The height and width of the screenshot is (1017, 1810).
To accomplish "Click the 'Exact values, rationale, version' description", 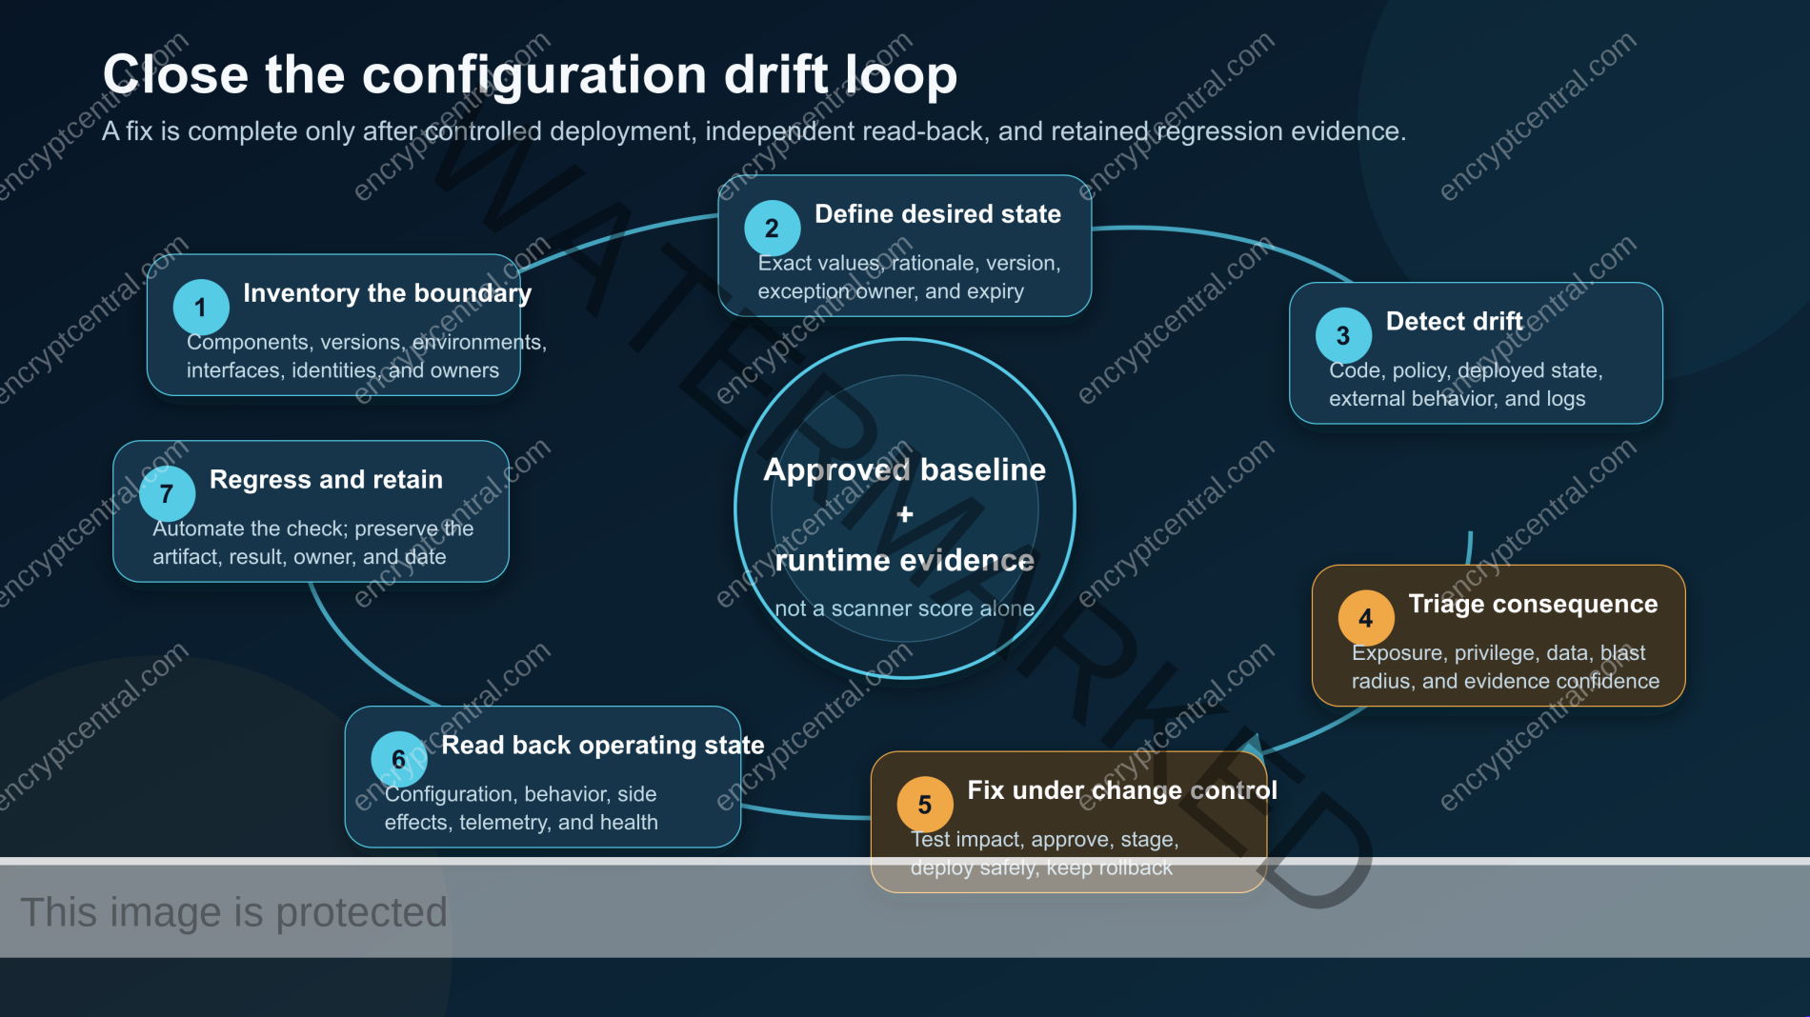I will (909, 278).
